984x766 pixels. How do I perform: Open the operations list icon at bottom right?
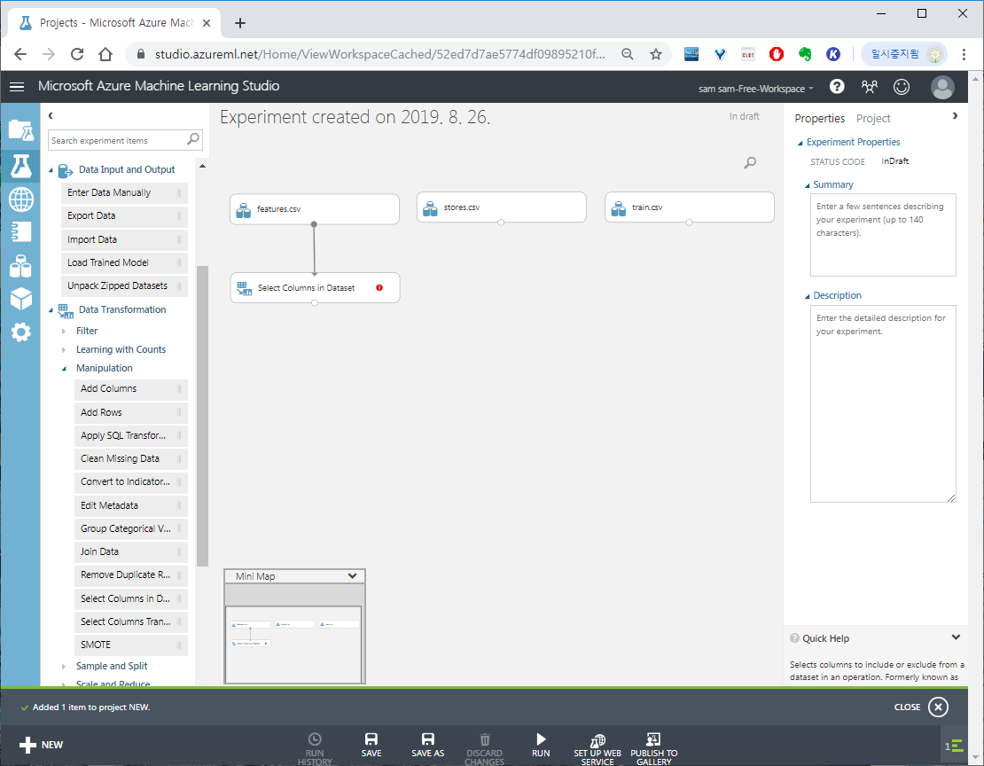(x=955, y=746)
